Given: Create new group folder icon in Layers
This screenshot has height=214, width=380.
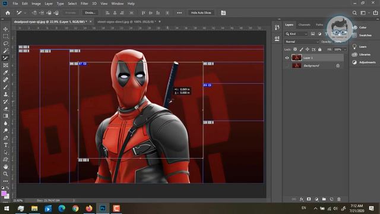Looking at the screenshot, I should (x=324, y=199).
